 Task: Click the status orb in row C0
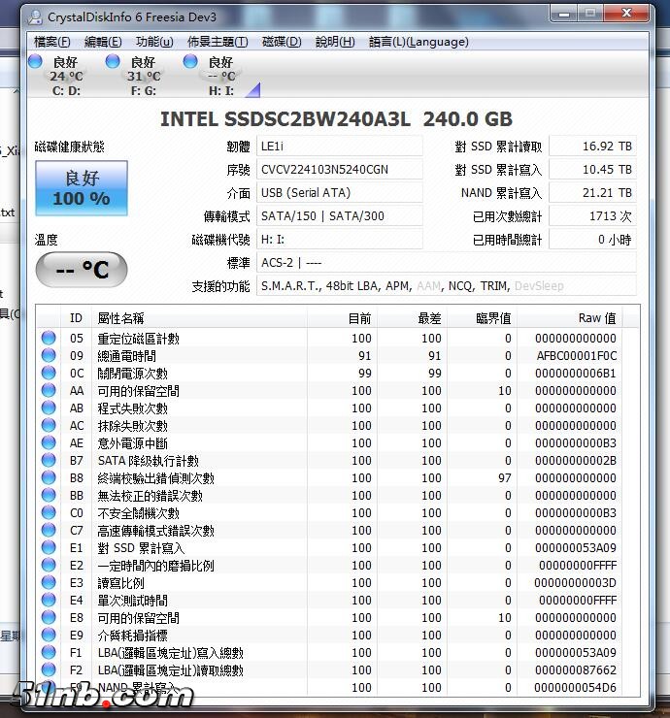(49, 512)
